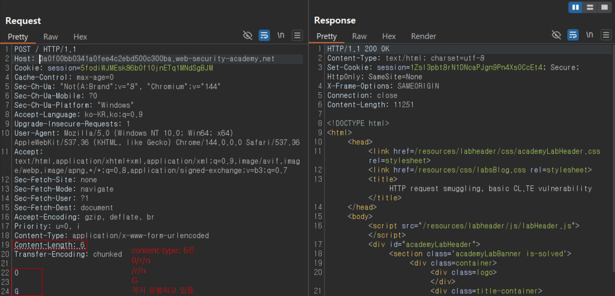Click the 'div class=logo' line

463,272
